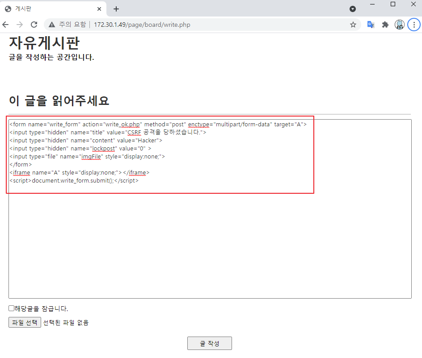Click the address bar URL write.php

coord(142,25)
